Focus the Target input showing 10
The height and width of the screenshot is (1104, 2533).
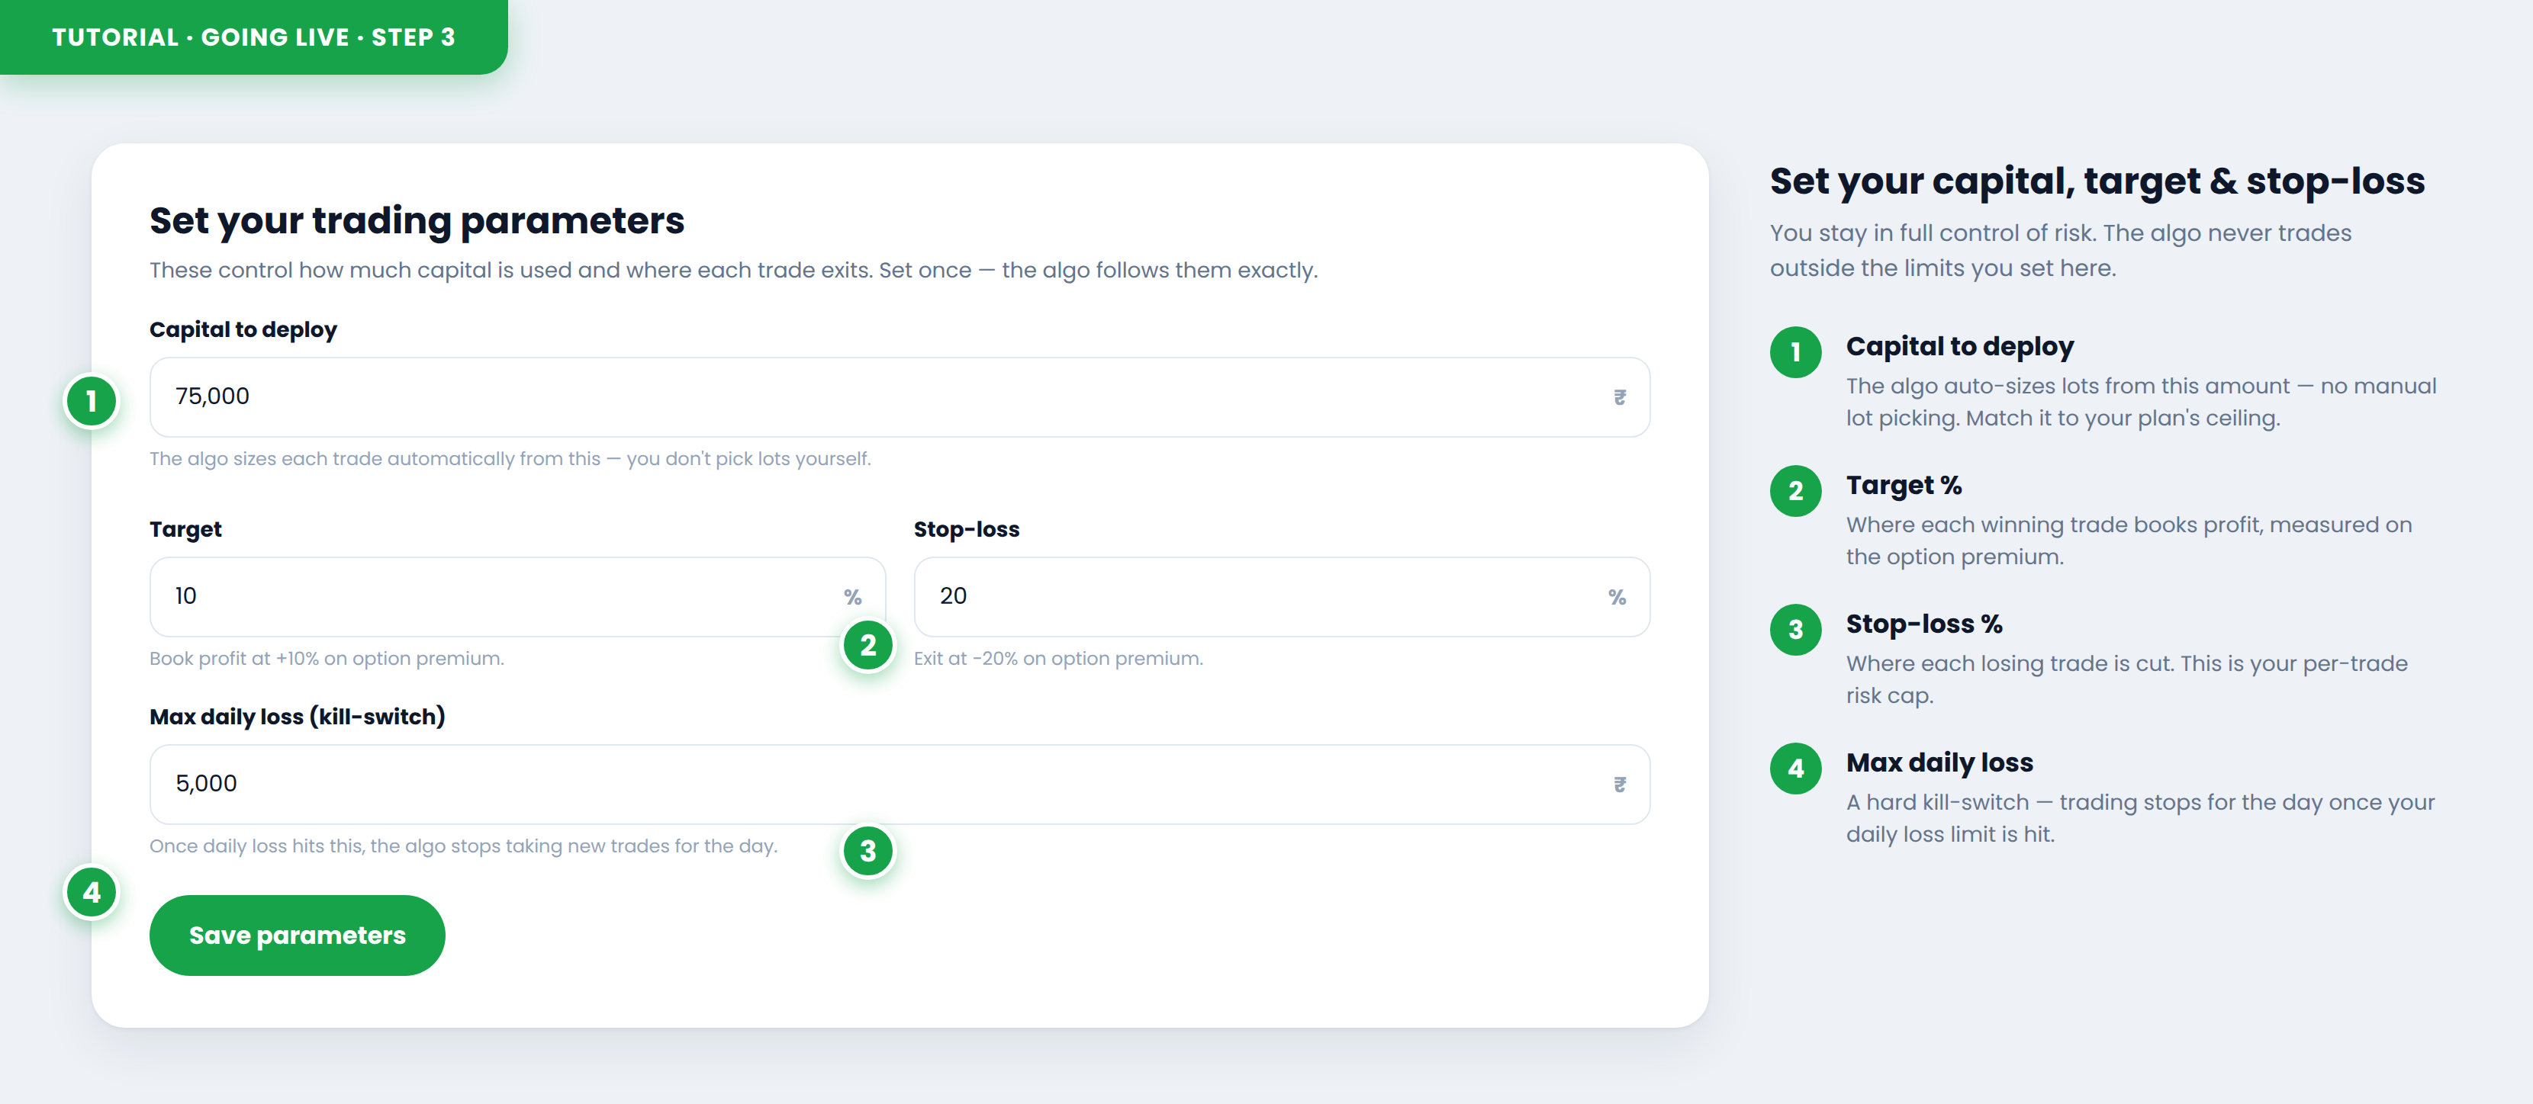click(x=517, y=597)
